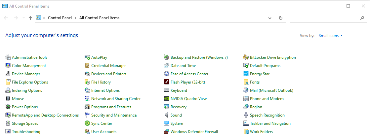Click the Credential Manager safe icon
Viewport: 370px width, 139px height.
(x=87, y=65)
